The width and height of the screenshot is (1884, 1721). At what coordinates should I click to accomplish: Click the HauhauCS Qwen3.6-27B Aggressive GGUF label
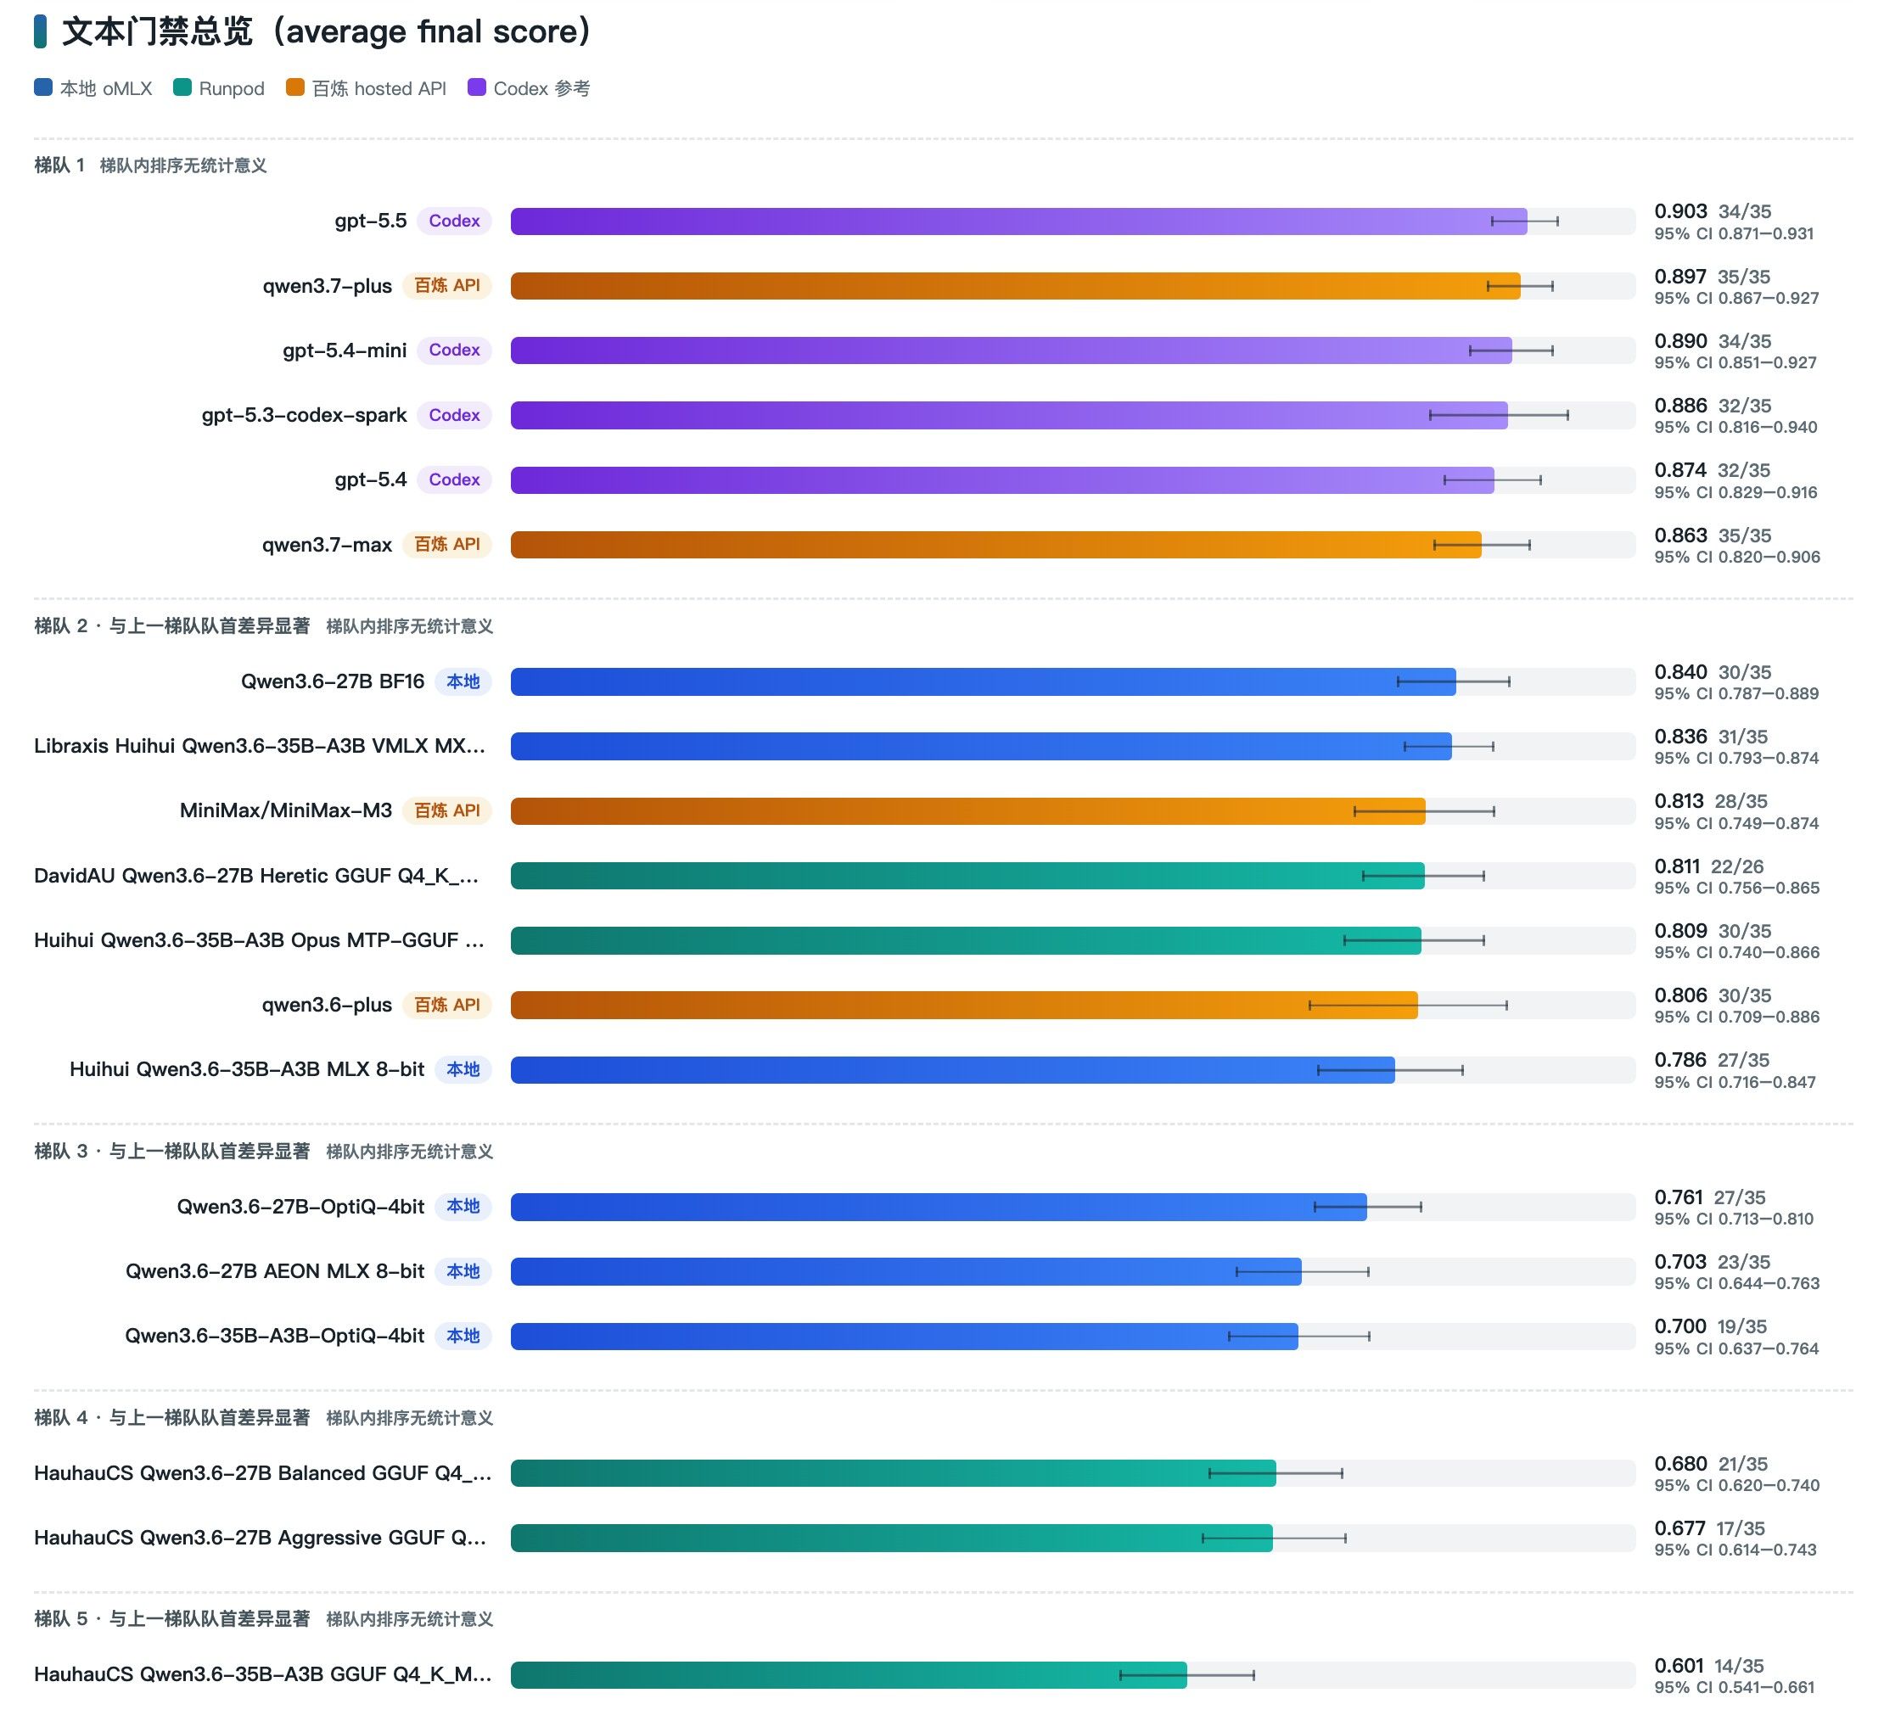coord(261,1537)
